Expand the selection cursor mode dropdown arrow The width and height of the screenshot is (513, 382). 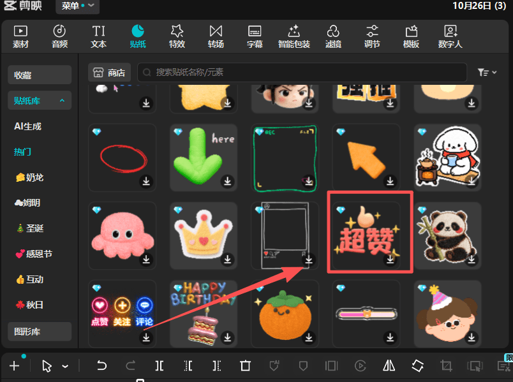click(x=65, y=366)
